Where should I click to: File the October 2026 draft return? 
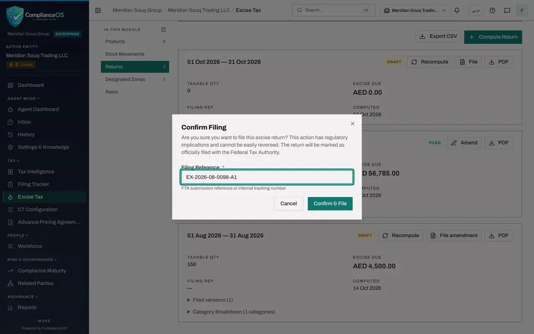(x=469, y=62)
